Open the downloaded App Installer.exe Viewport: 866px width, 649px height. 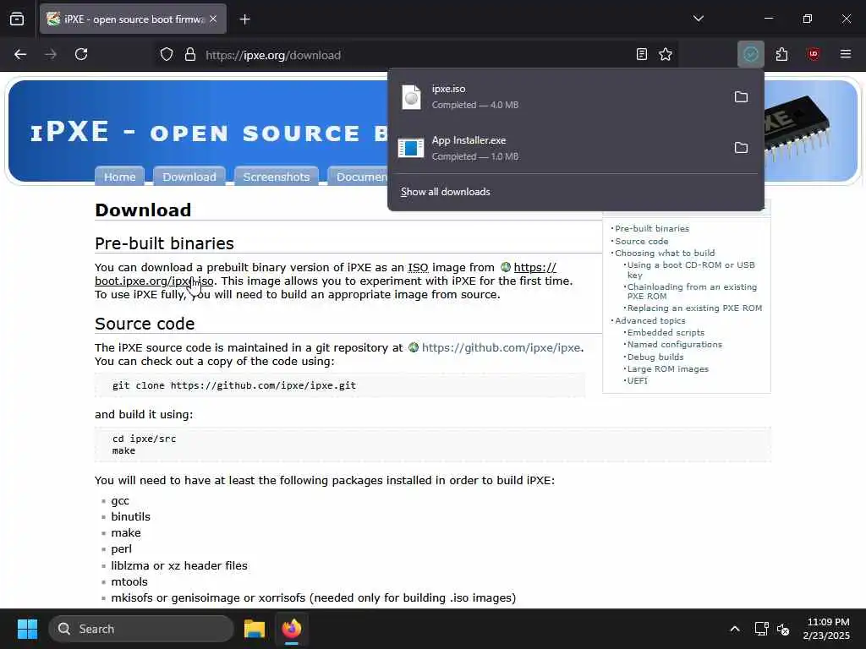pyautogui.click(x=558, y=148)
